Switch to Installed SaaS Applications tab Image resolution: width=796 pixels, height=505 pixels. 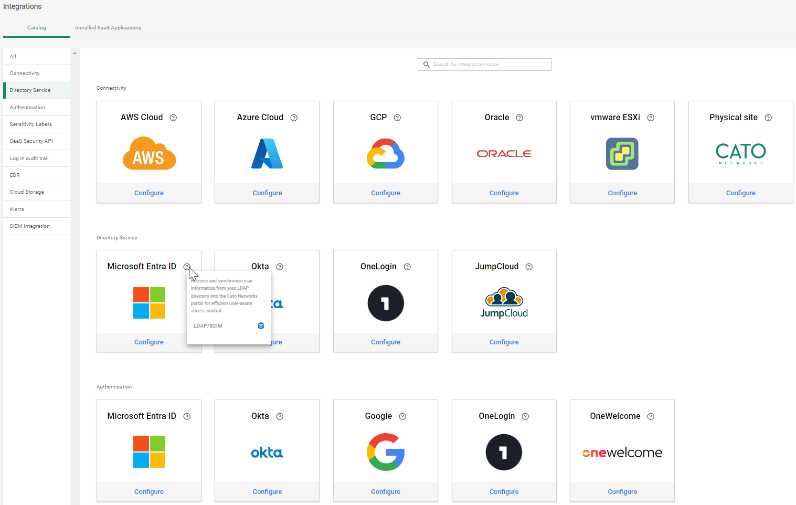click(108, 28)
